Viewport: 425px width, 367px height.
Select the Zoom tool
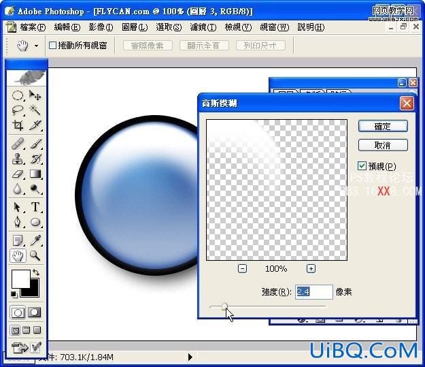tap(35, 256)
